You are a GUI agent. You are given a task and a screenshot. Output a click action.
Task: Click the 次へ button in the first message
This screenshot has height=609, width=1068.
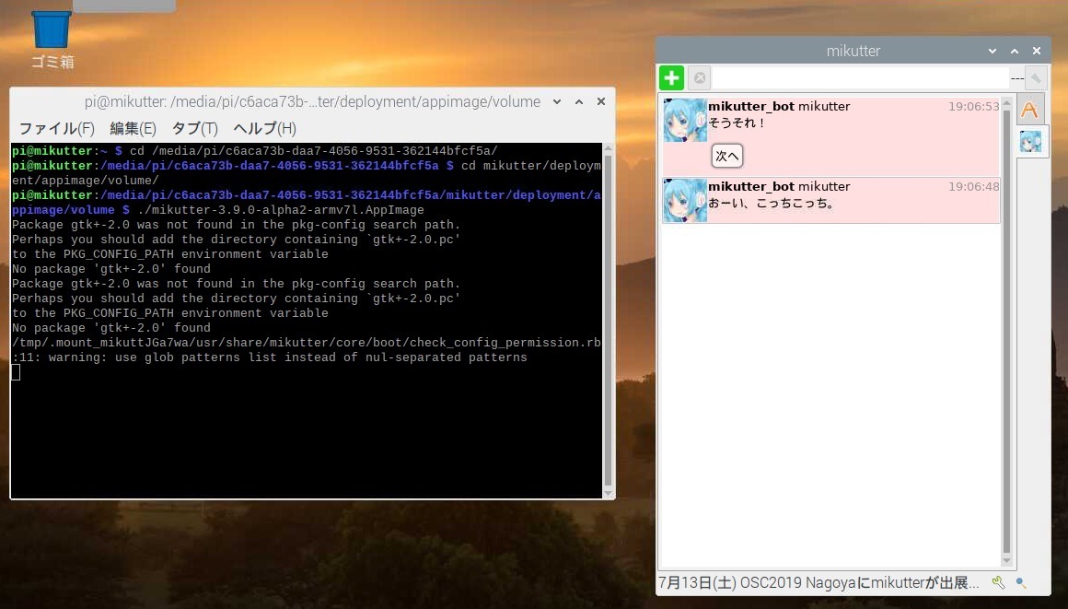pos(726,157)
